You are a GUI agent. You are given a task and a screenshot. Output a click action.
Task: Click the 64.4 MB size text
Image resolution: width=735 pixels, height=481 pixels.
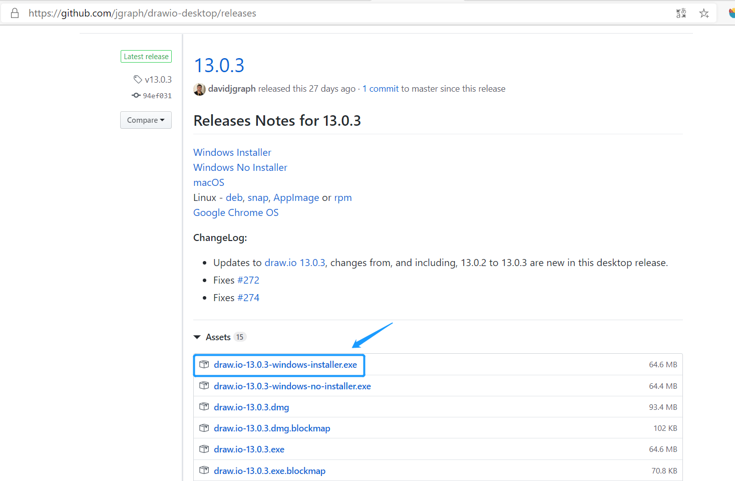point(663,386)
